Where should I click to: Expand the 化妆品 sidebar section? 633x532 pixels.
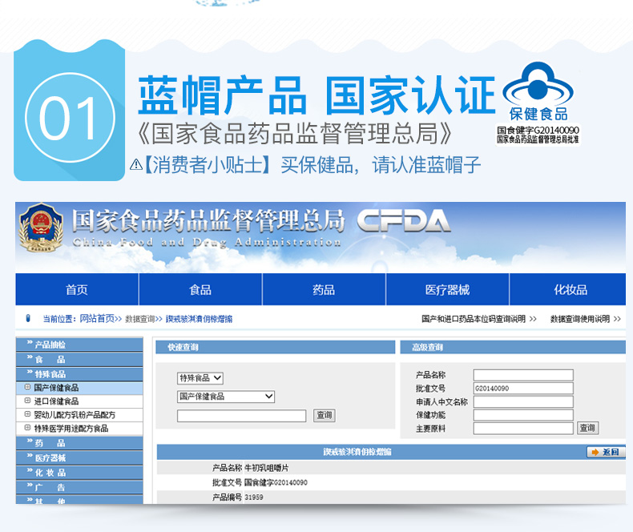79,472
